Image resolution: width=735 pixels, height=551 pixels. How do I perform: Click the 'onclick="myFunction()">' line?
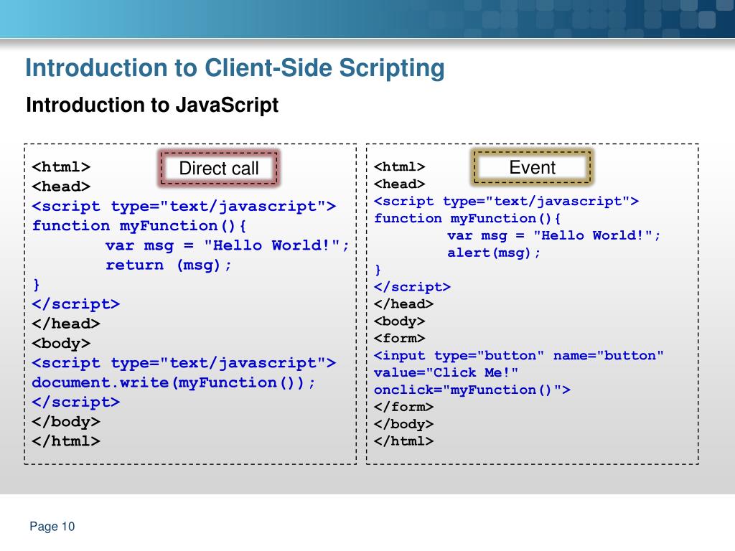coord(472,390)
